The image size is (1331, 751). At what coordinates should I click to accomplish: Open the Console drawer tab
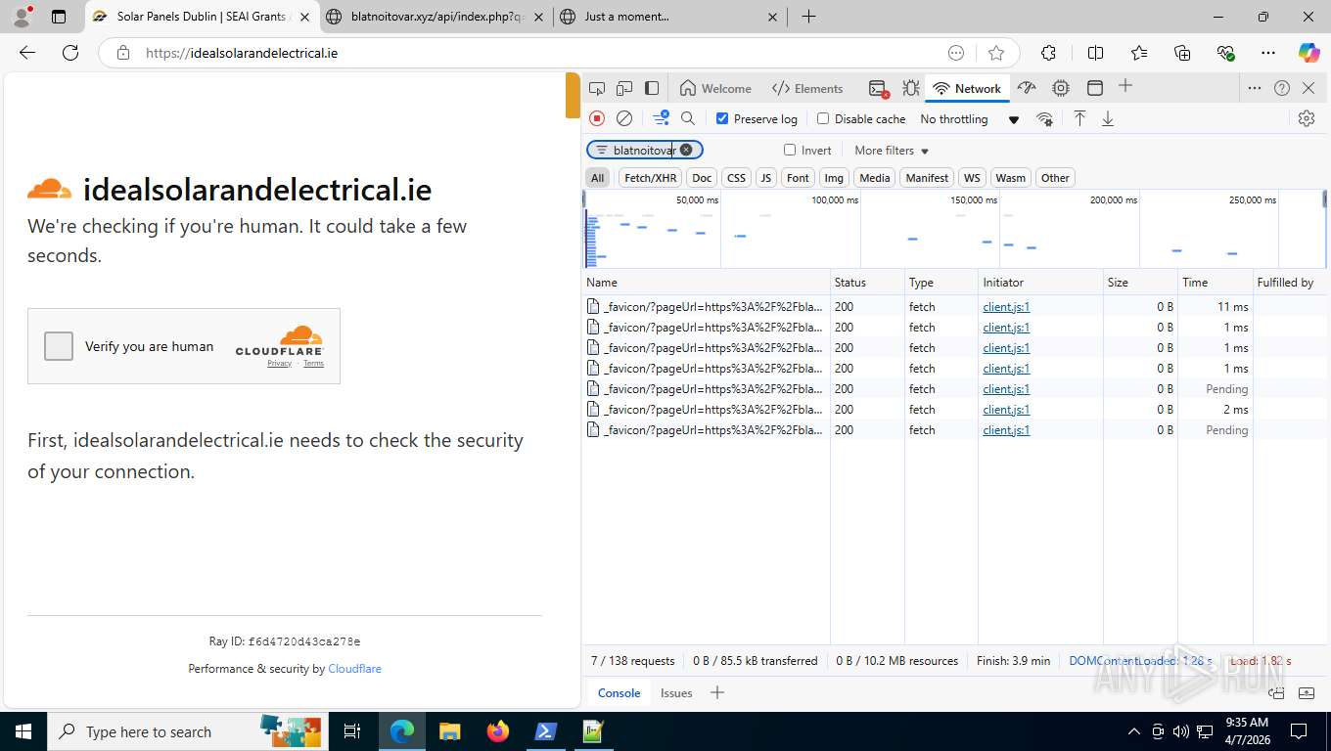pos(619,693)
